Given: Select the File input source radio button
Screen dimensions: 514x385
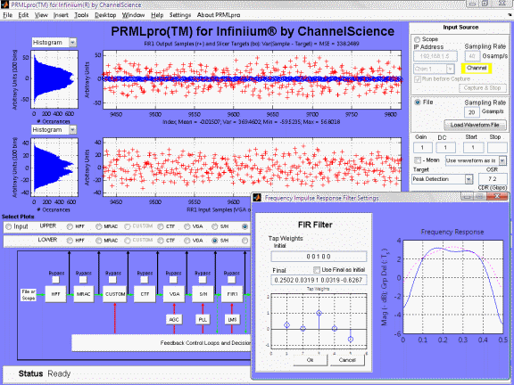Looking at the screenshot, I should point(418,102).
